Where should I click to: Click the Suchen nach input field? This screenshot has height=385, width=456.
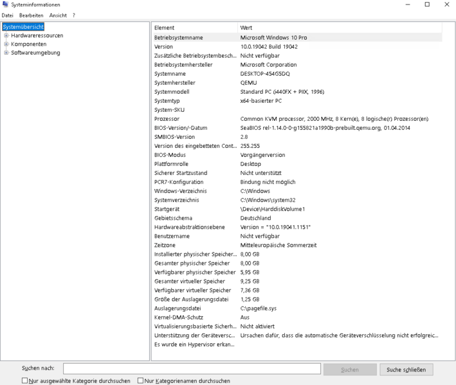coord(192,369)
